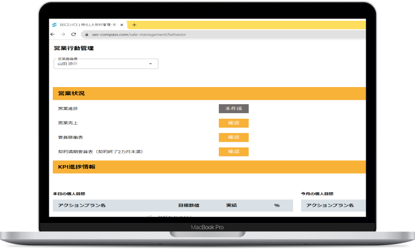Screen dimensions: 415x249
Task: Open a new browser tab with the plus icon
Action: [x=134, y=25]
